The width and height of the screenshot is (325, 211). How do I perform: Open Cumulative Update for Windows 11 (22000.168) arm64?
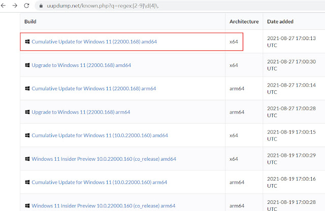coord(93,89)
